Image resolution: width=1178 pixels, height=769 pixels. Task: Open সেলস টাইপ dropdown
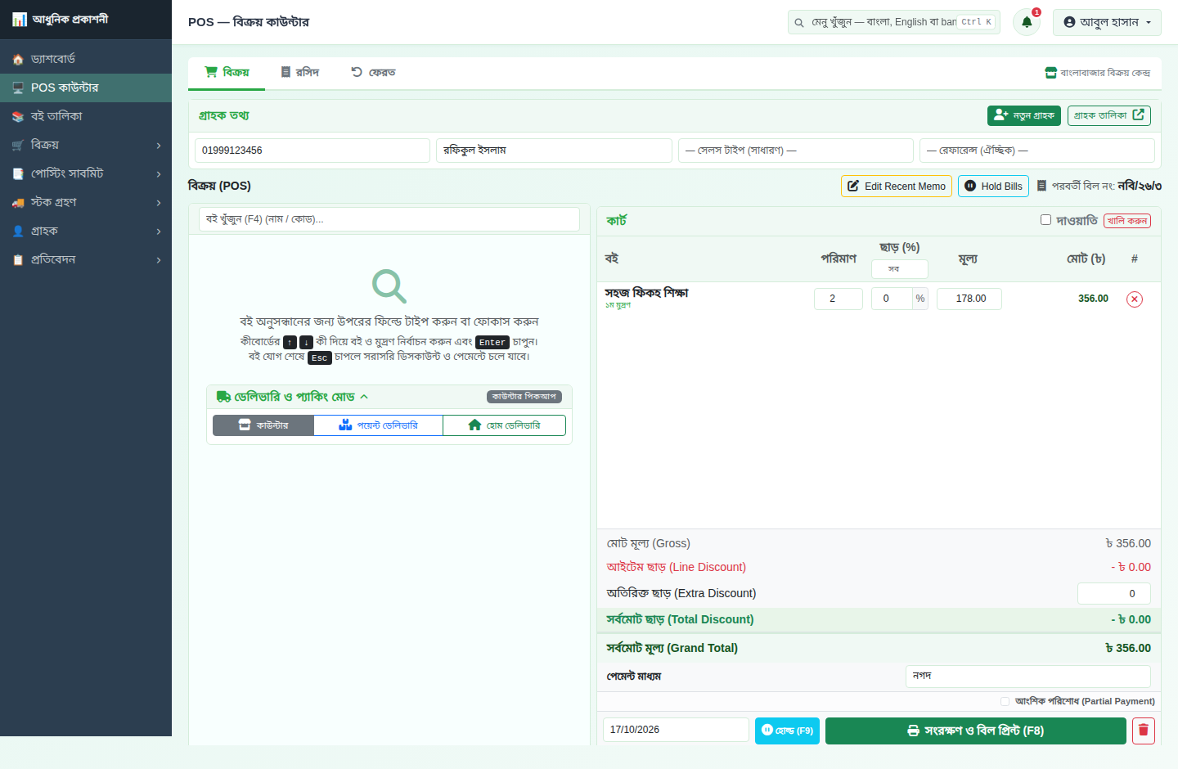click(795, 151)
